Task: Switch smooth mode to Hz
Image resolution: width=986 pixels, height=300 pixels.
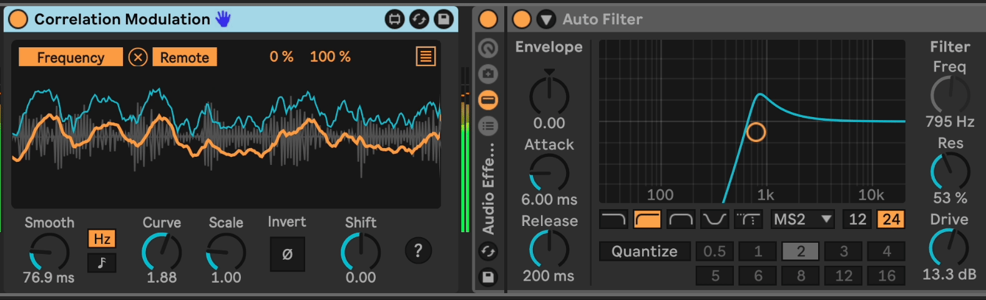Action: tap(102, 239)
